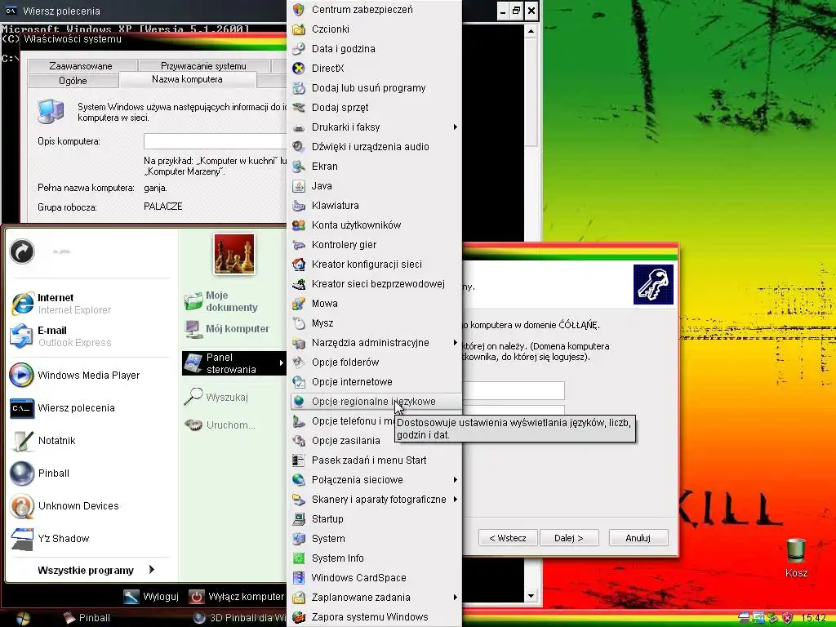Open the Czcionki folder icon
This screenshot has width=836, height=627.
[x=299, y=29]
